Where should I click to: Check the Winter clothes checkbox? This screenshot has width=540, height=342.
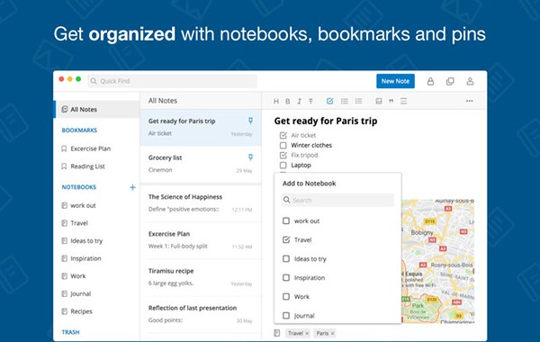pos(283,145)
